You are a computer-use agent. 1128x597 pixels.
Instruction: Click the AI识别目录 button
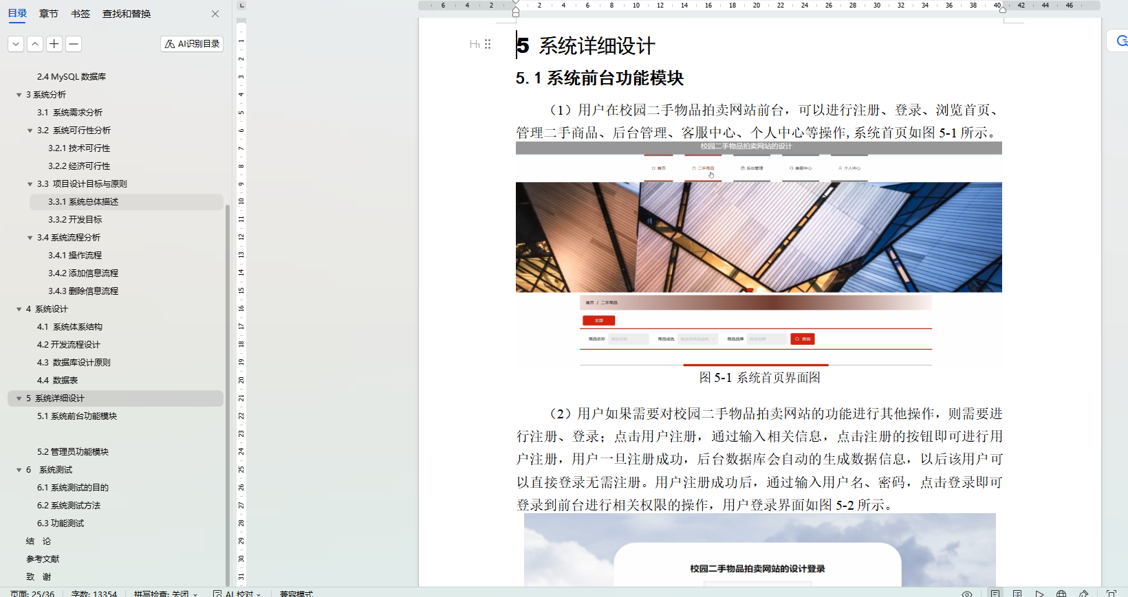tap(192, 44)
